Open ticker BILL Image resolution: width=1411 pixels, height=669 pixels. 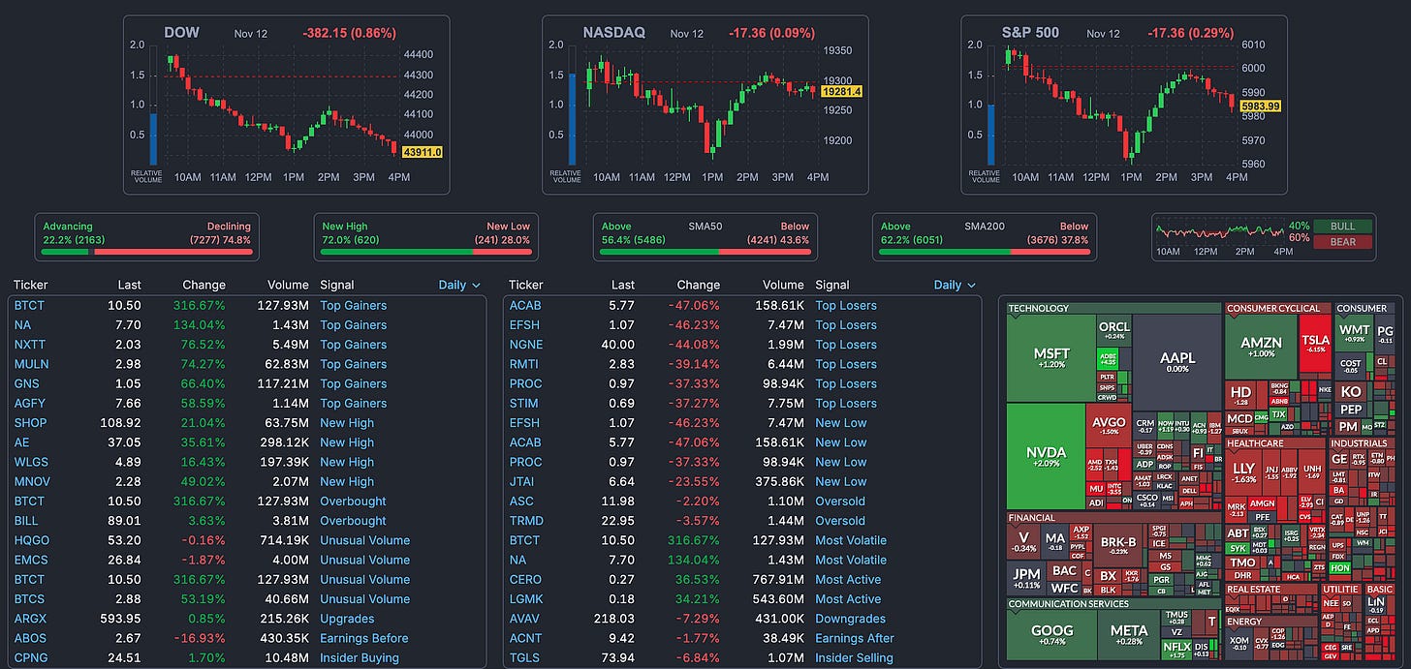click(x=26, y=521)
